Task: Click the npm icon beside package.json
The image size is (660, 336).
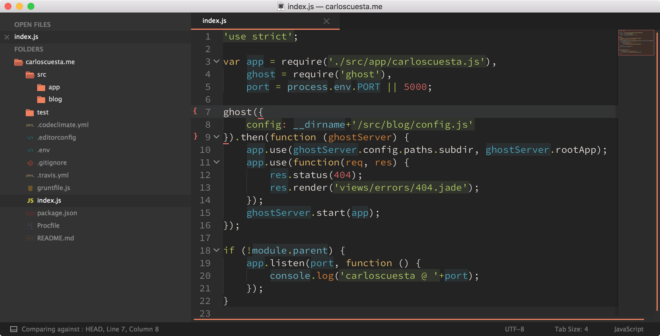Action: tap(30, 213)
